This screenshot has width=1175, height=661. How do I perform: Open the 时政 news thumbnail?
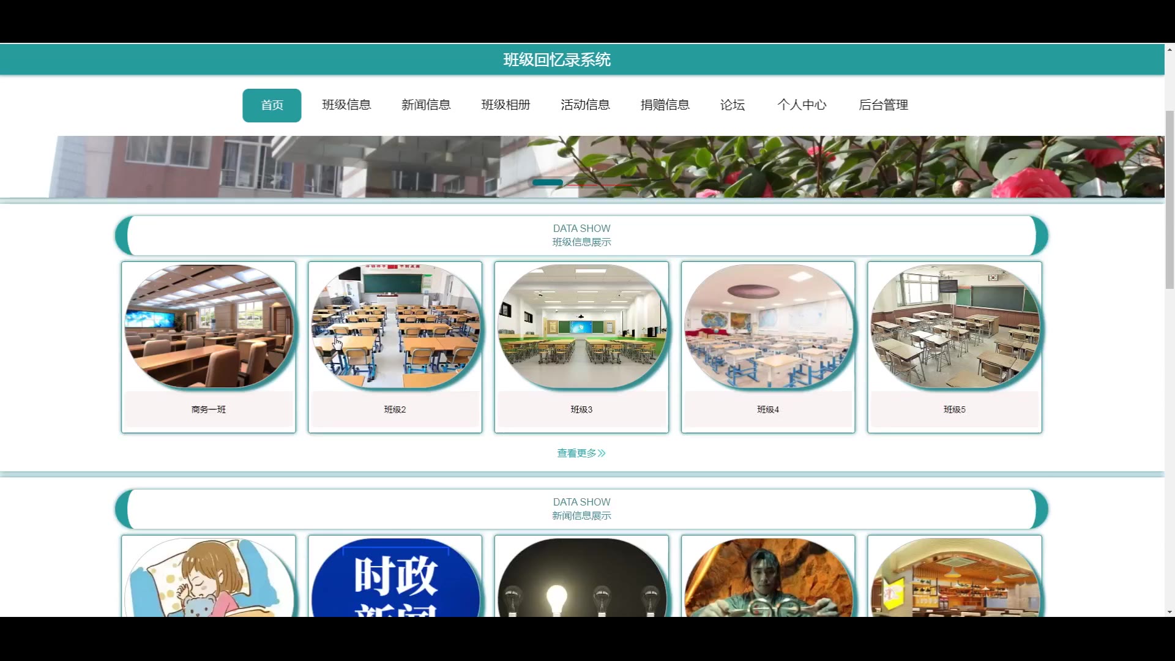[x=395, y=577]
